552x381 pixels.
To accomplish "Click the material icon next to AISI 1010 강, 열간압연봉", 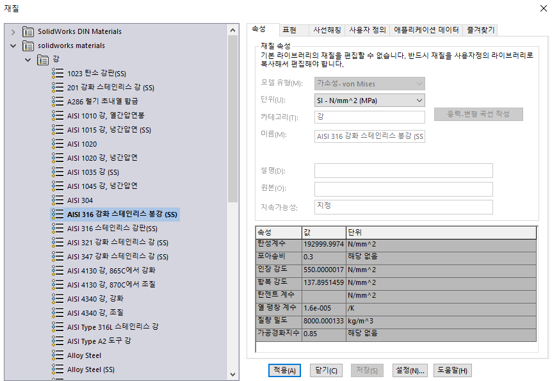I will [x=58, y=115].
